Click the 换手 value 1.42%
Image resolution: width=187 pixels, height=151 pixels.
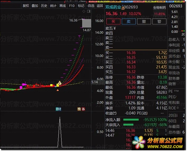tap(130, 103)
